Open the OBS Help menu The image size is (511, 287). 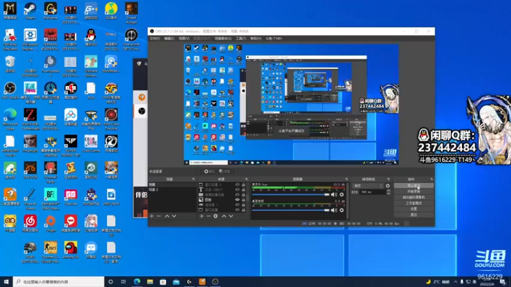(256, 38)
